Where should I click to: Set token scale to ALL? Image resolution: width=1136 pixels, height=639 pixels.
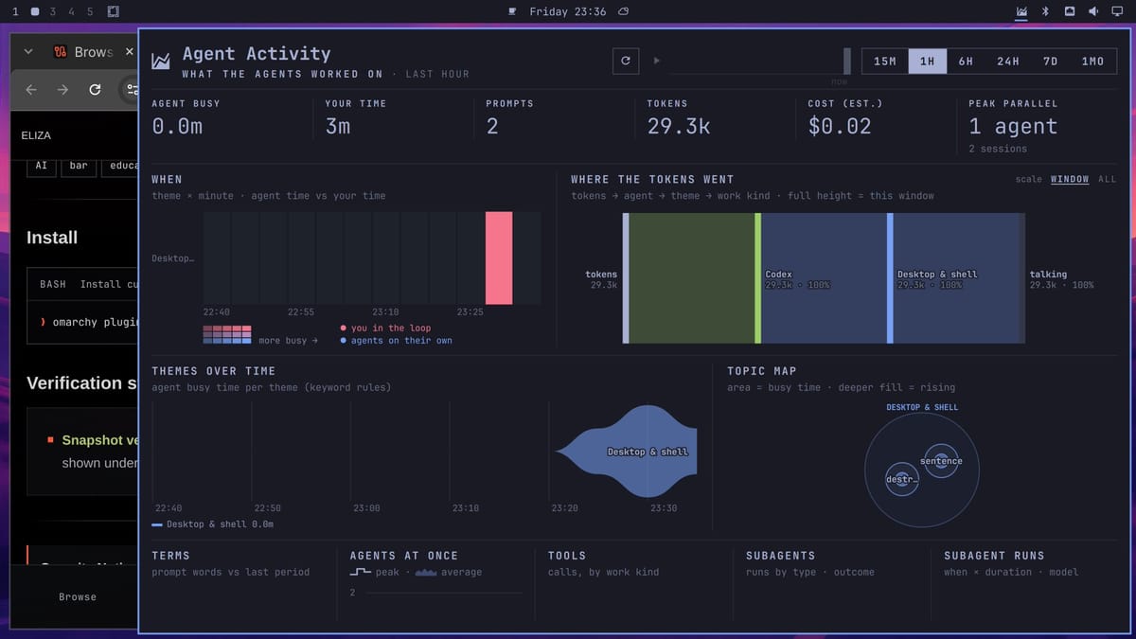tap(1107, 179)
